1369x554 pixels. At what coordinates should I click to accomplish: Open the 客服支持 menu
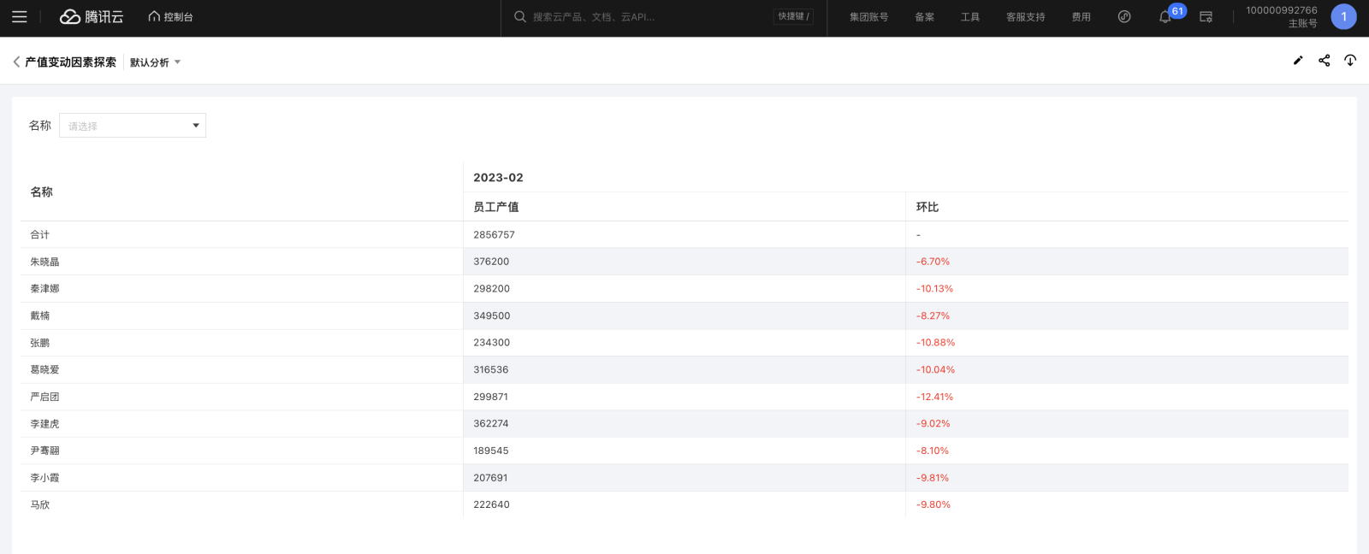coord(1026,17)
